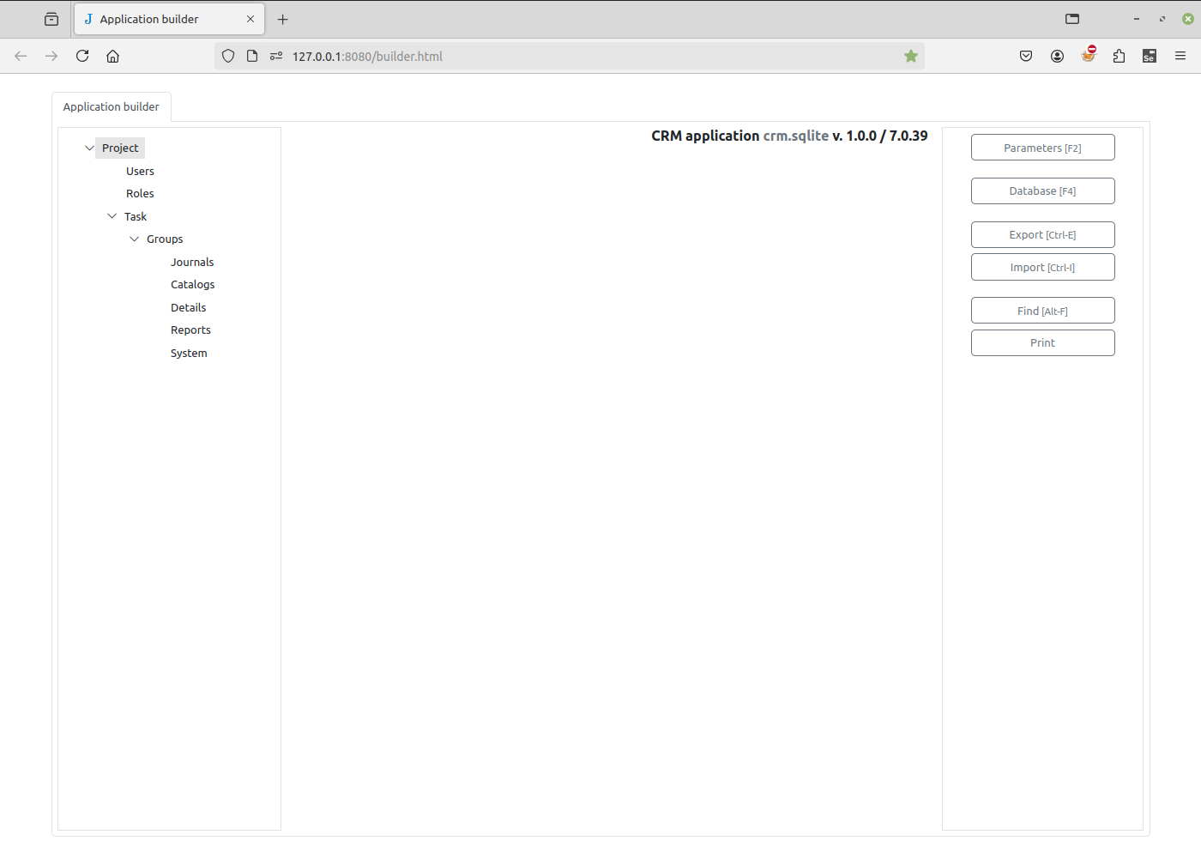Export the project with Export button

coord(1042,234)
